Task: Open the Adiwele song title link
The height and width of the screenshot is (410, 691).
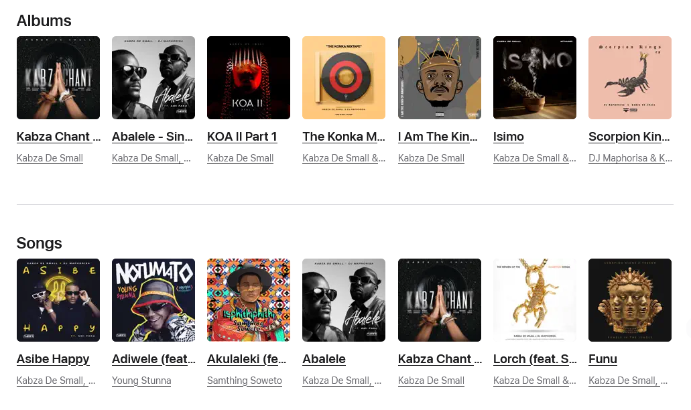Action: (153, 359)
